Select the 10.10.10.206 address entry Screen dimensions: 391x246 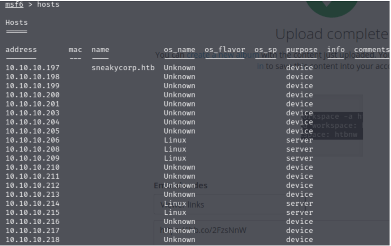pyautogui.click(x=32, y=140)
